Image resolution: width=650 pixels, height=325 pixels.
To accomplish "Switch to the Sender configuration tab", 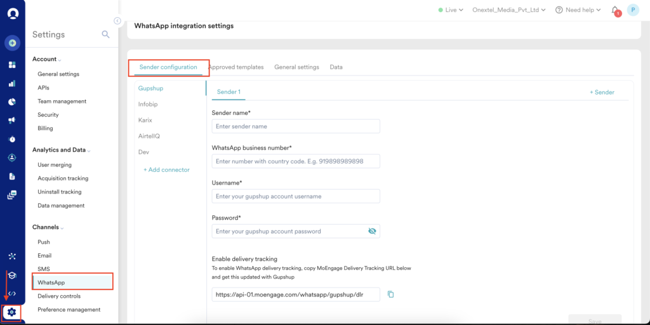I will (168, 67).
